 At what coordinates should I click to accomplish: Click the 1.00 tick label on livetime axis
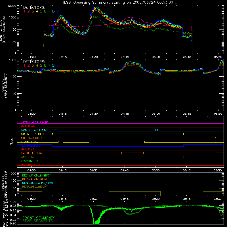pos(13,202)
